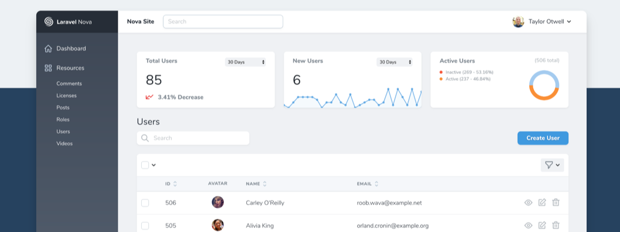Click the red decrease trend icon
The image size is (620, 232).
(x=149, y=97)
